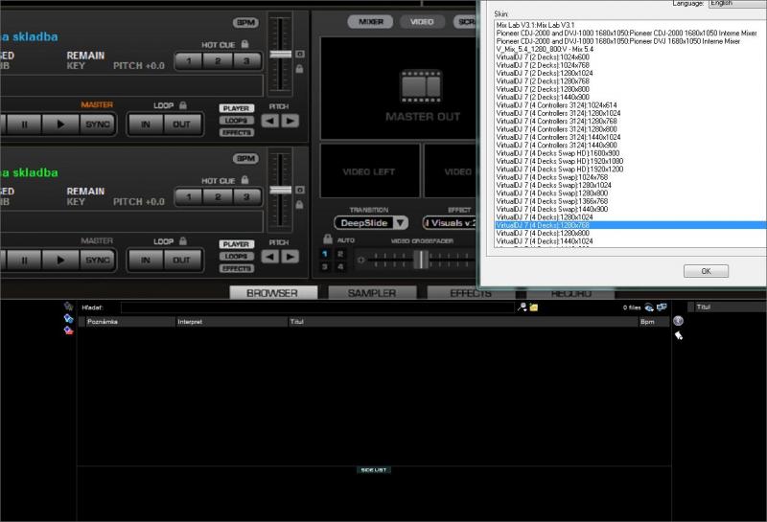Switch to MIXER panel
Viewport: 767px width, 522px height.
370,21
